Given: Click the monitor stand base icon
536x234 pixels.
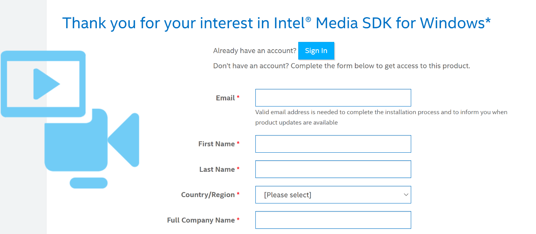Looking at the screenshot, I should click(x=88, y=183).
